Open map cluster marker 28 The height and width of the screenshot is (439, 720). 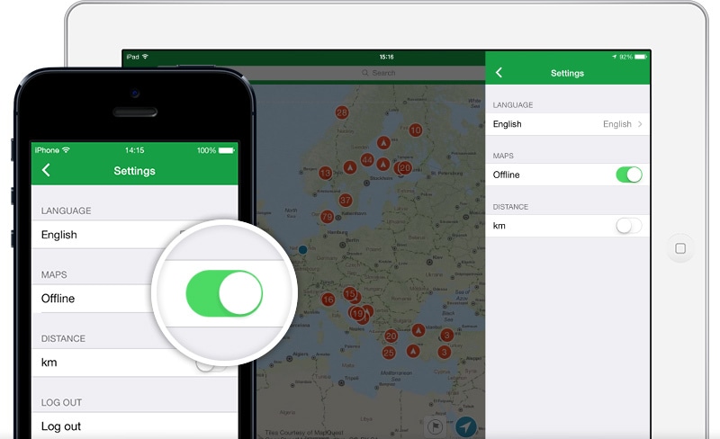(342, 112)
